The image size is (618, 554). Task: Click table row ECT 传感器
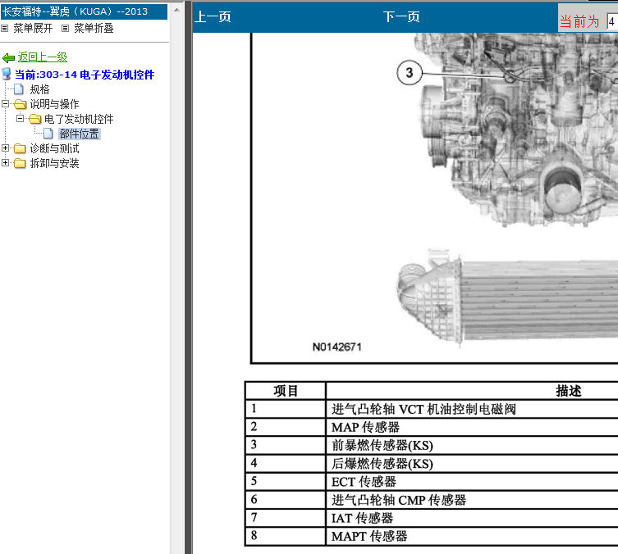coord(432,482)
